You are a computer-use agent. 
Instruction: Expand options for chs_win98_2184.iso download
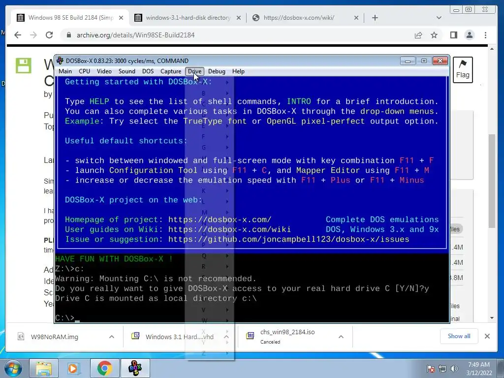(x=341, y=337)
